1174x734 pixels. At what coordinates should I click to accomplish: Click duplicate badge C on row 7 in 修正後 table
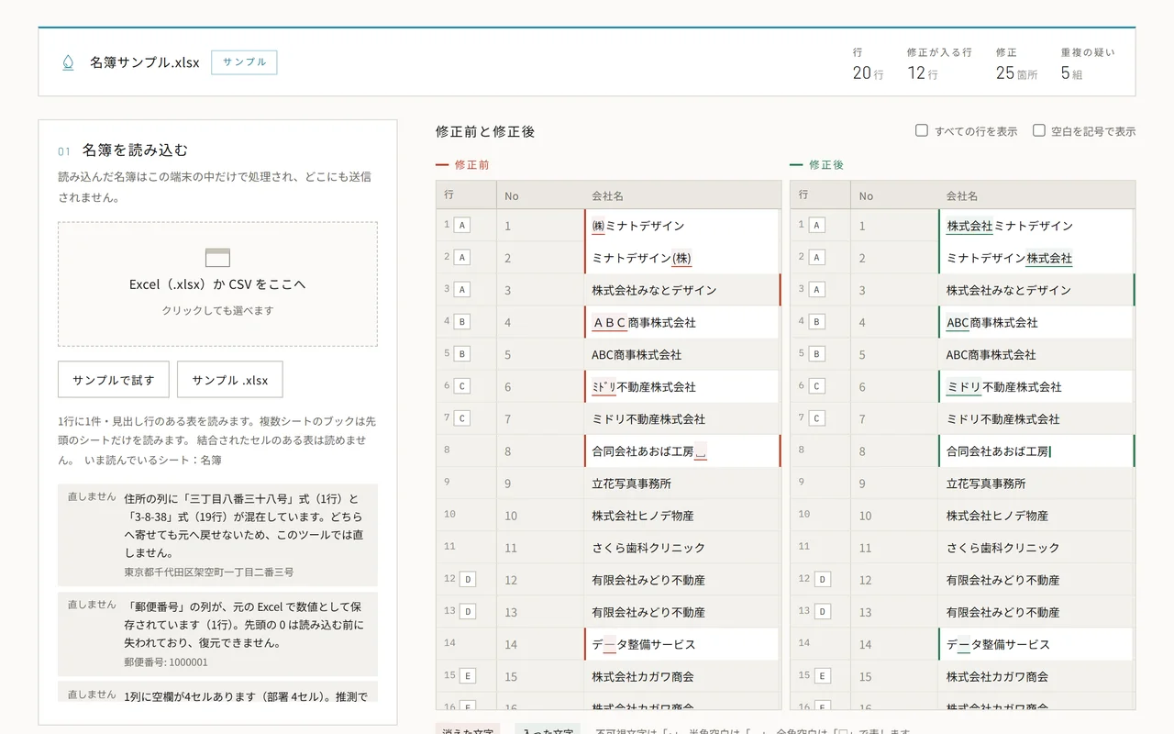tap(816, 418)
